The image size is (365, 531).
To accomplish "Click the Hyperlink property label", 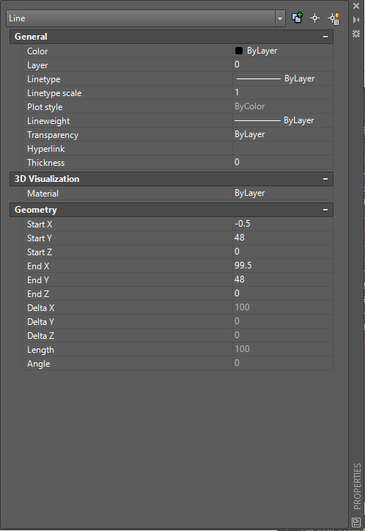I will (x=45, y=149).
